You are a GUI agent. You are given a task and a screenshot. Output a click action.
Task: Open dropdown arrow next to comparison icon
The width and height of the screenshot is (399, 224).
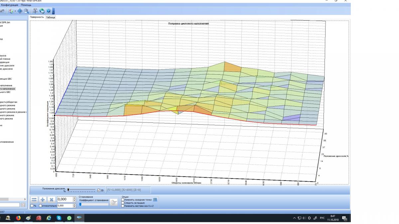15,11
